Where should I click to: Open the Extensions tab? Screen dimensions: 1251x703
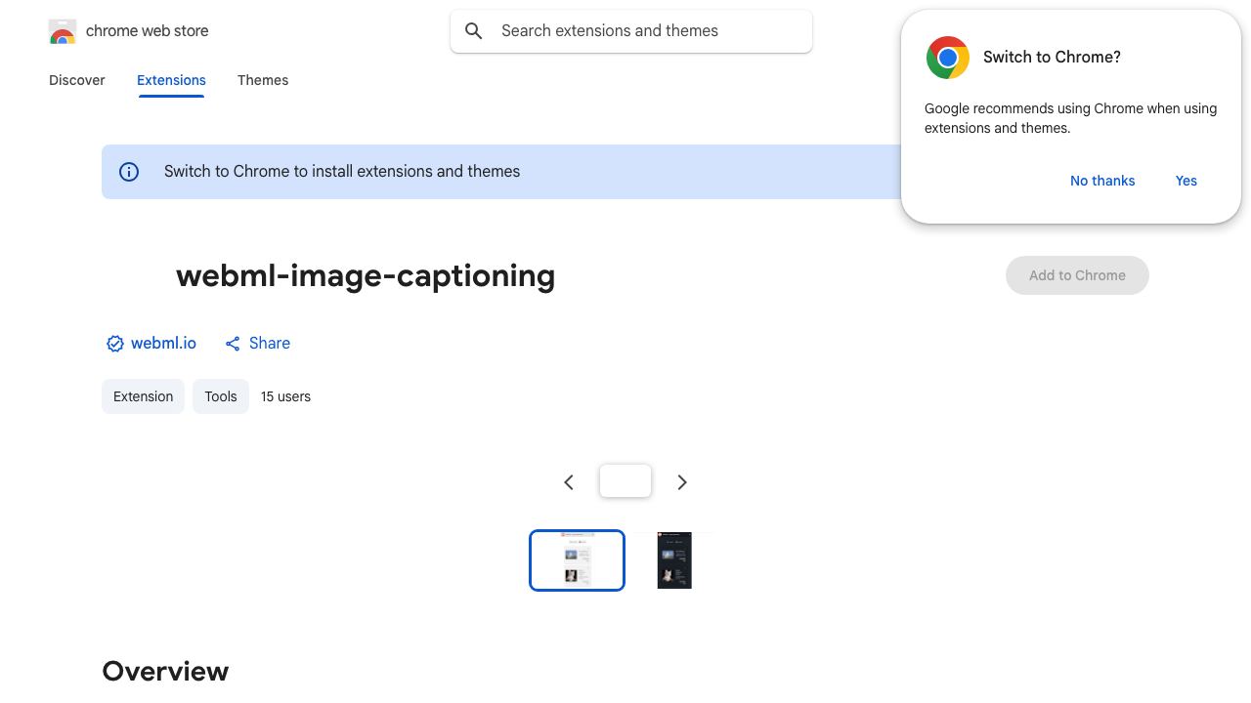(x=171, y=80)
